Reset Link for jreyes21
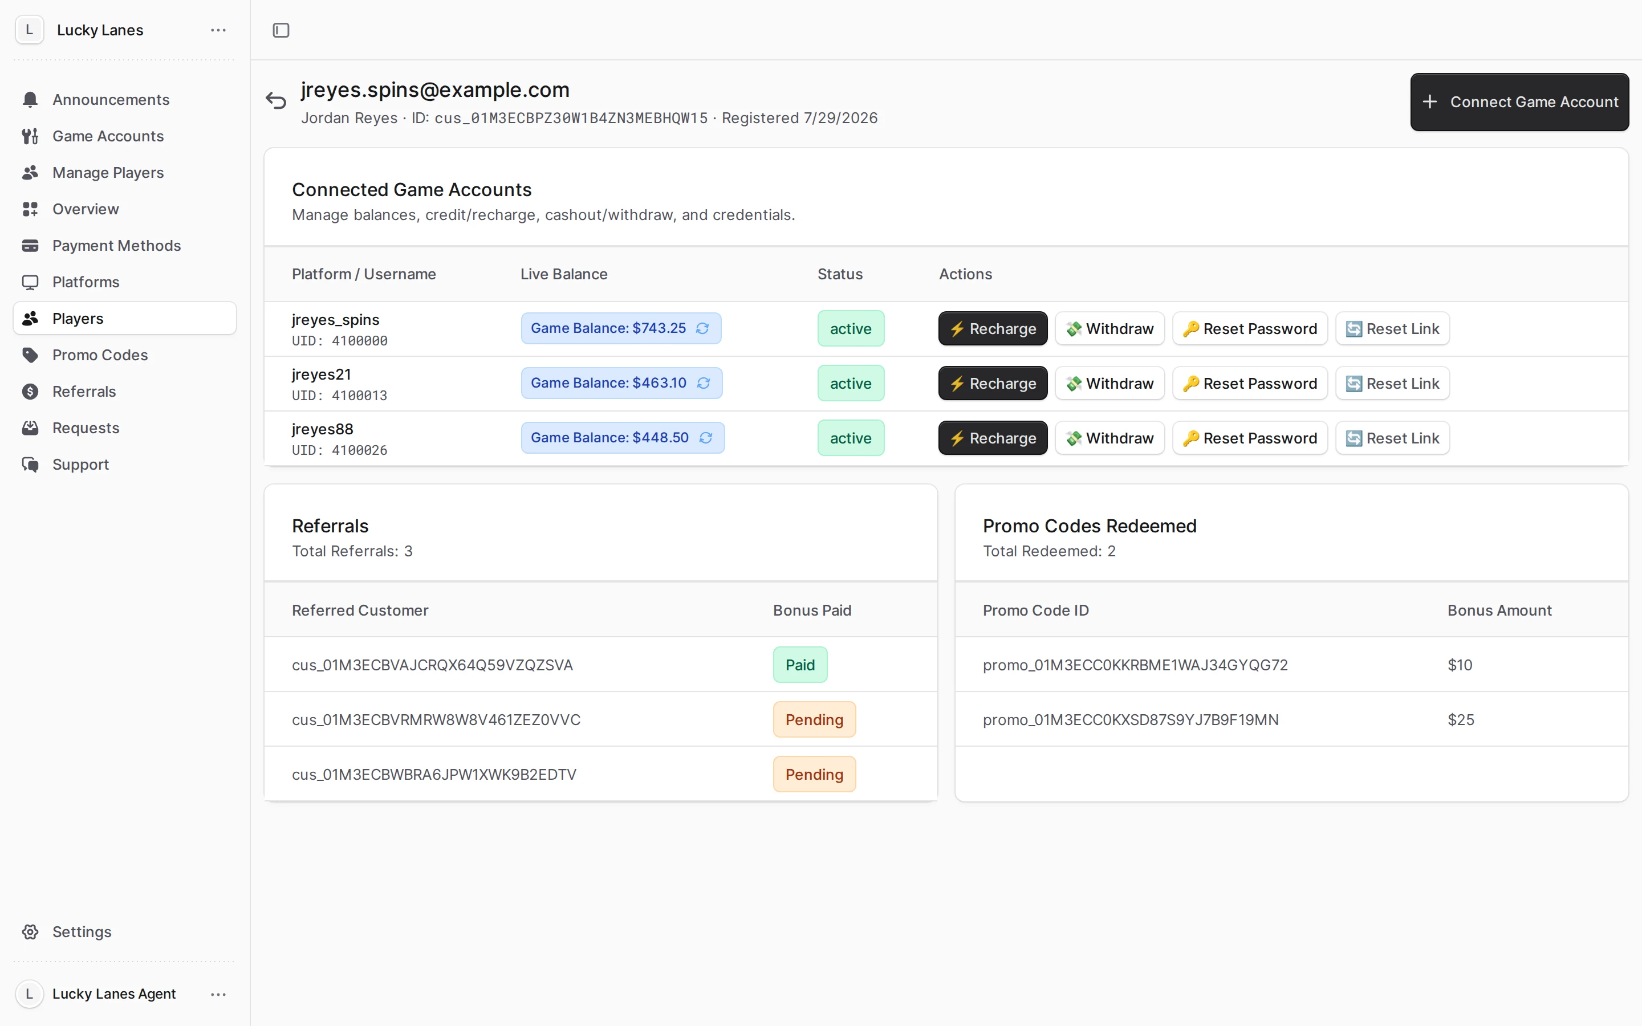This screenshot has width=1642, height=1026. pyautogui.click(x=1392, y=384)
